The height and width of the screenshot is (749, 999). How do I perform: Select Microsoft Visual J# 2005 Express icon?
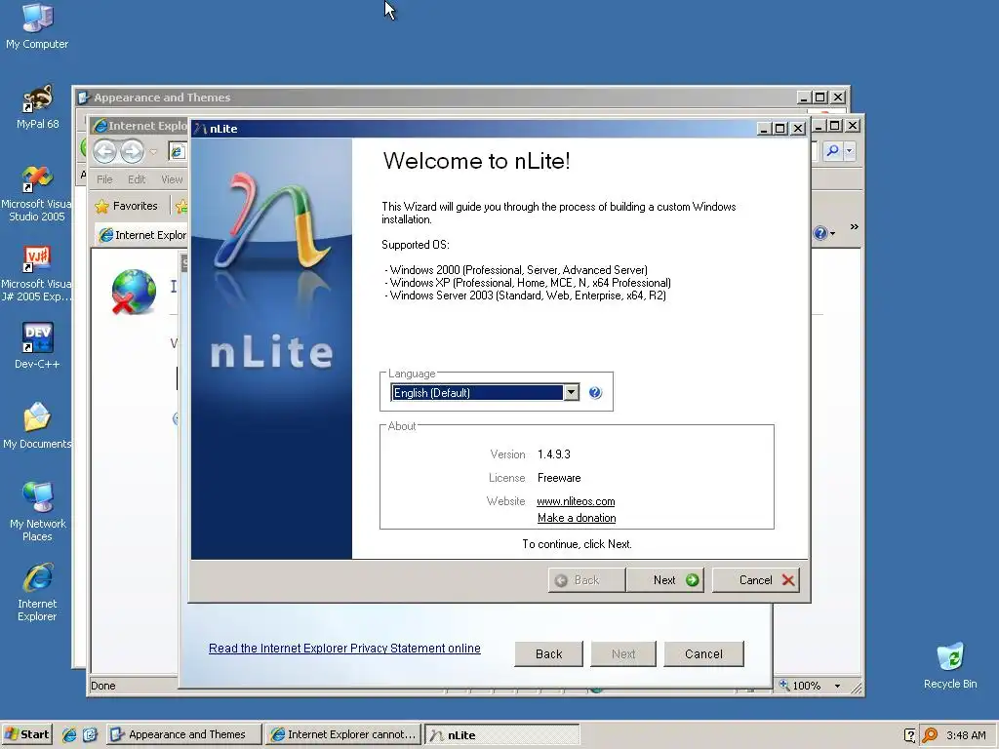pos(36,273)
